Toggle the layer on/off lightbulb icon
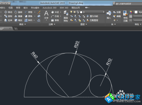The height and width of the screenshot is (105, 142). pos(71,12)
